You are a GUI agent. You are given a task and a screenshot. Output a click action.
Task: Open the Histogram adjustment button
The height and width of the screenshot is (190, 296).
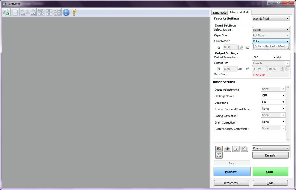(236, 149)
